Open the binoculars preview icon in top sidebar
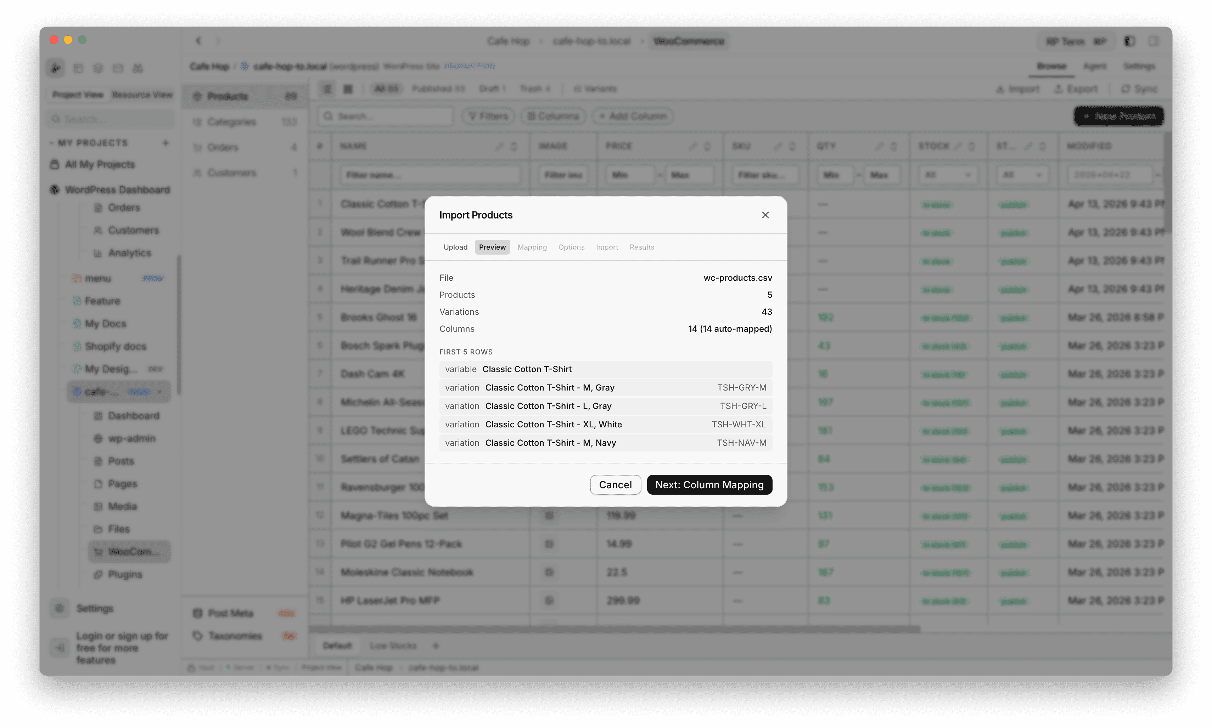The image size is (1212, 728). pos(138,68)
